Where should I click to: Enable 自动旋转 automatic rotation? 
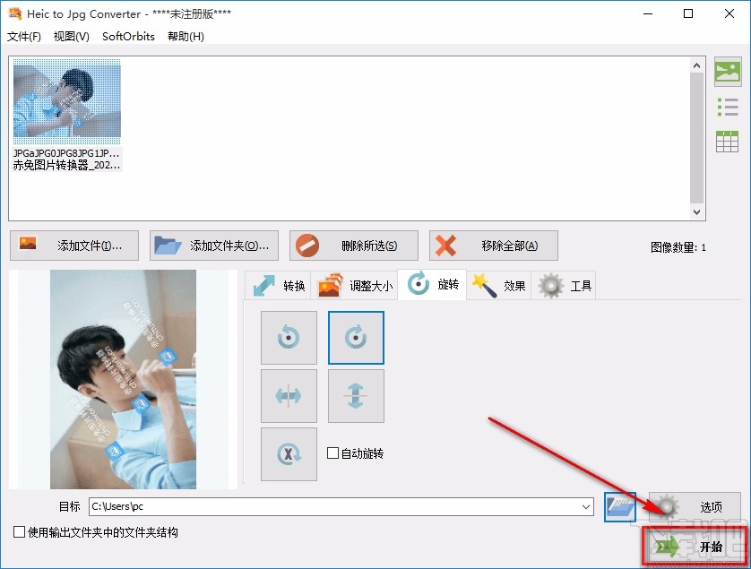[332, 453]
